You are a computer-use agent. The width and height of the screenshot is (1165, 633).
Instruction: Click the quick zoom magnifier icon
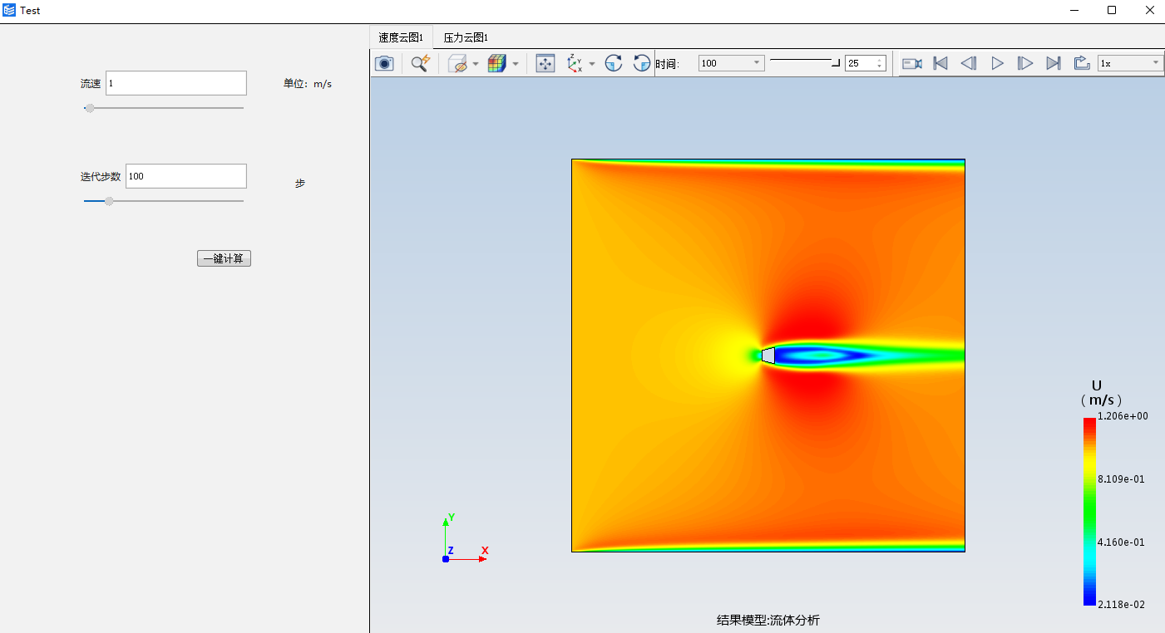tap(421, 63)
